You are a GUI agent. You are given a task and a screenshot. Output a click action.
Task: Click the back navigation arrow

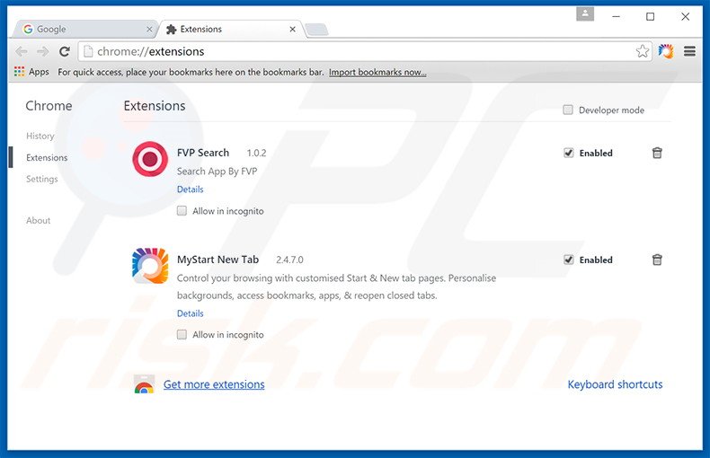tap(21, 51)
